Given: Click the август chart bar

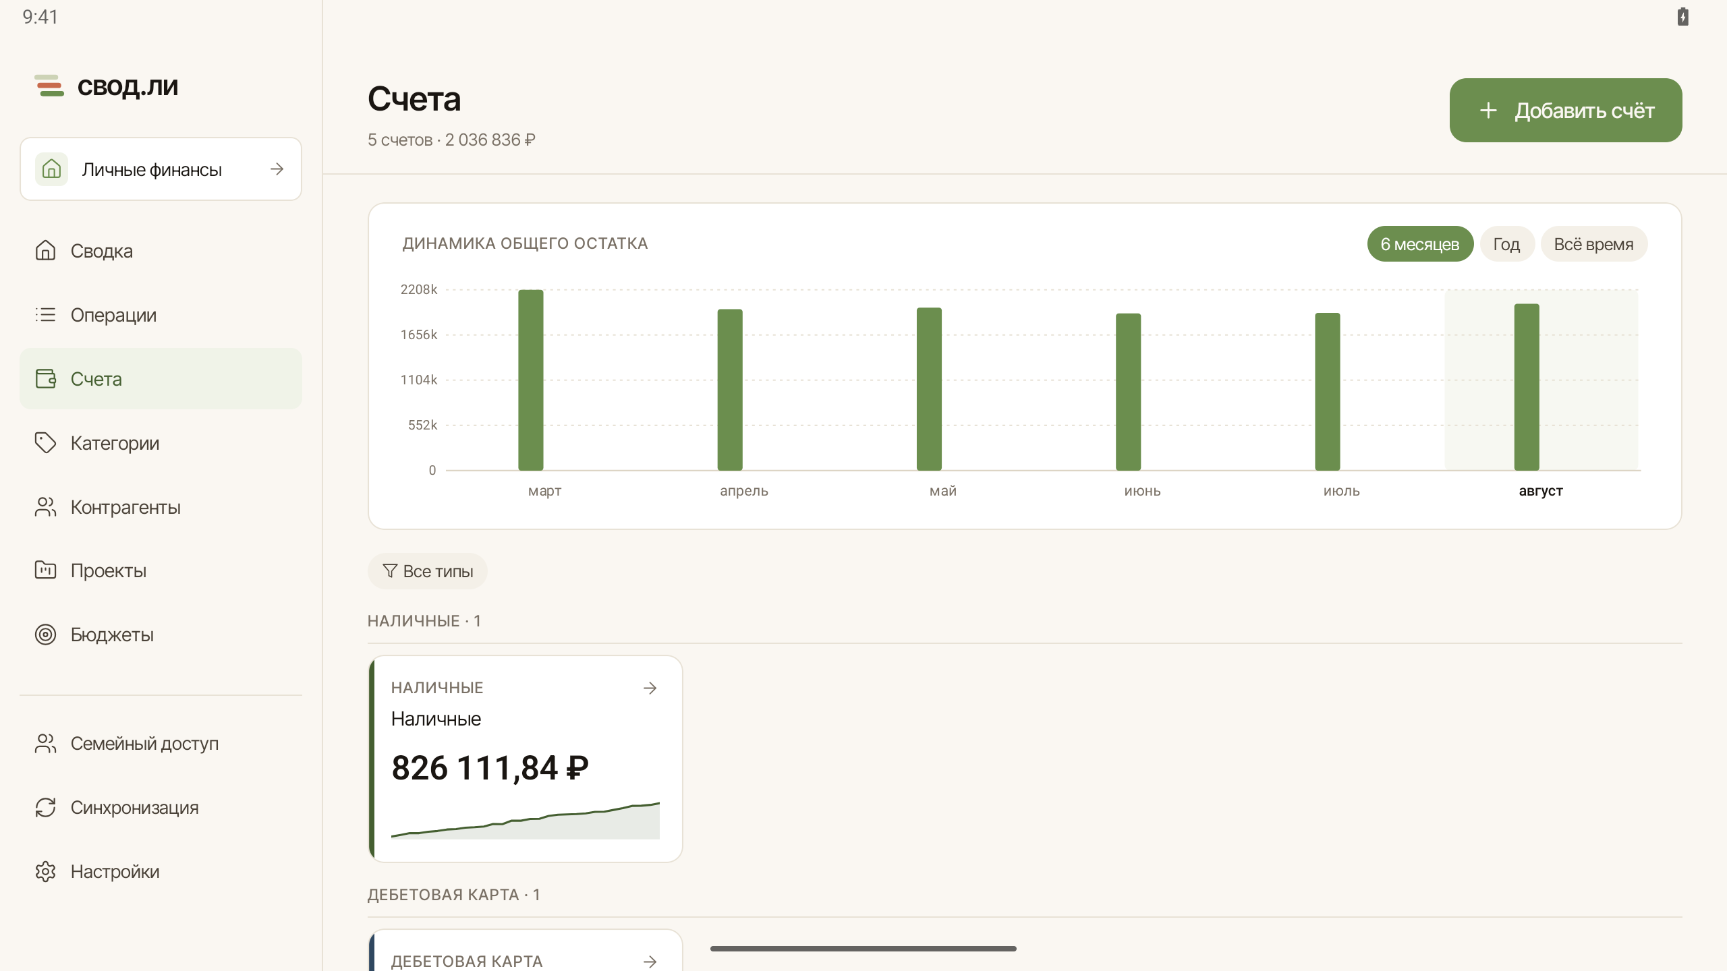Looking at the screenshot, I should click(x=1527, y=387).
